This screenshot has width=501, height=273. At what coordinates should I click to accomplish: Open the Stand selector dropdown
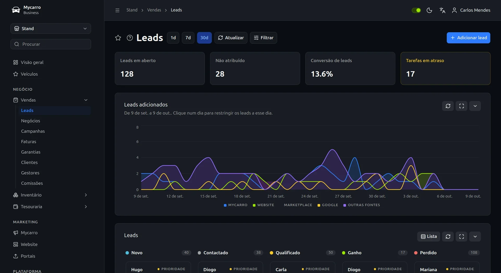pos(51,29)
